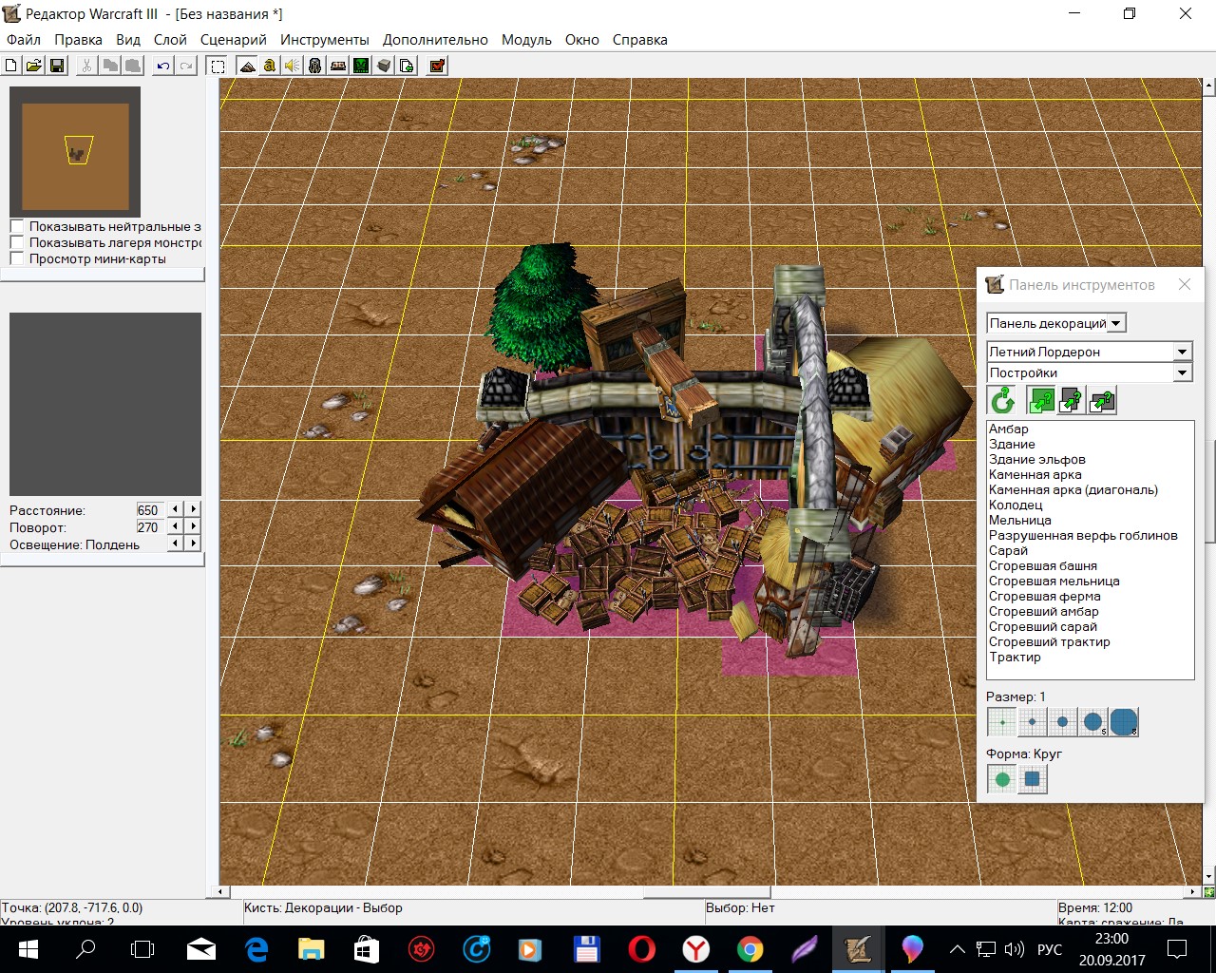Open the Сценарий menu
Viewport: 1216px width, 973px height.
tap(234, 40)
